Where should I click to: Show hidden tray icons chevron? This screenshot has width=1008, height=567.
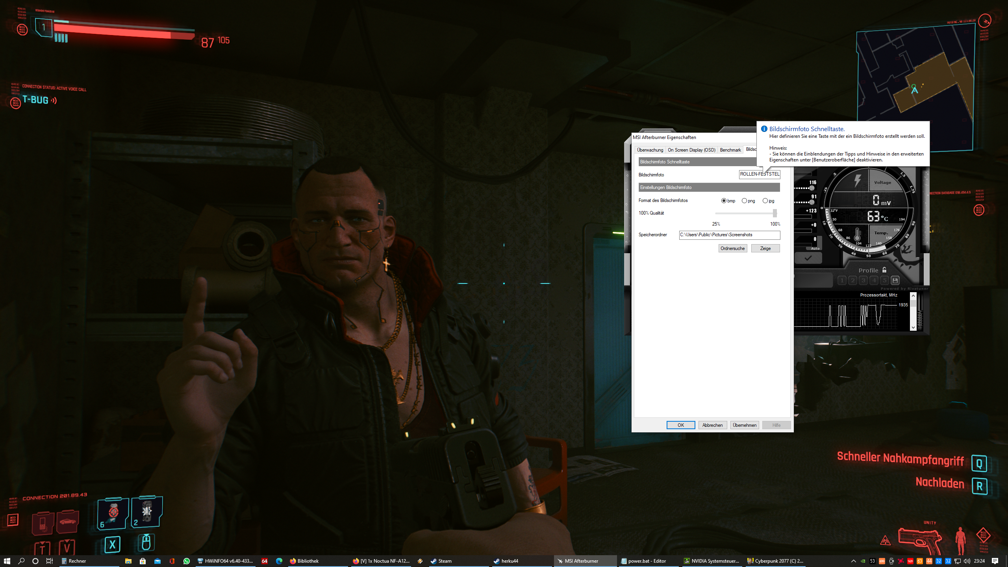pos(853,561)
